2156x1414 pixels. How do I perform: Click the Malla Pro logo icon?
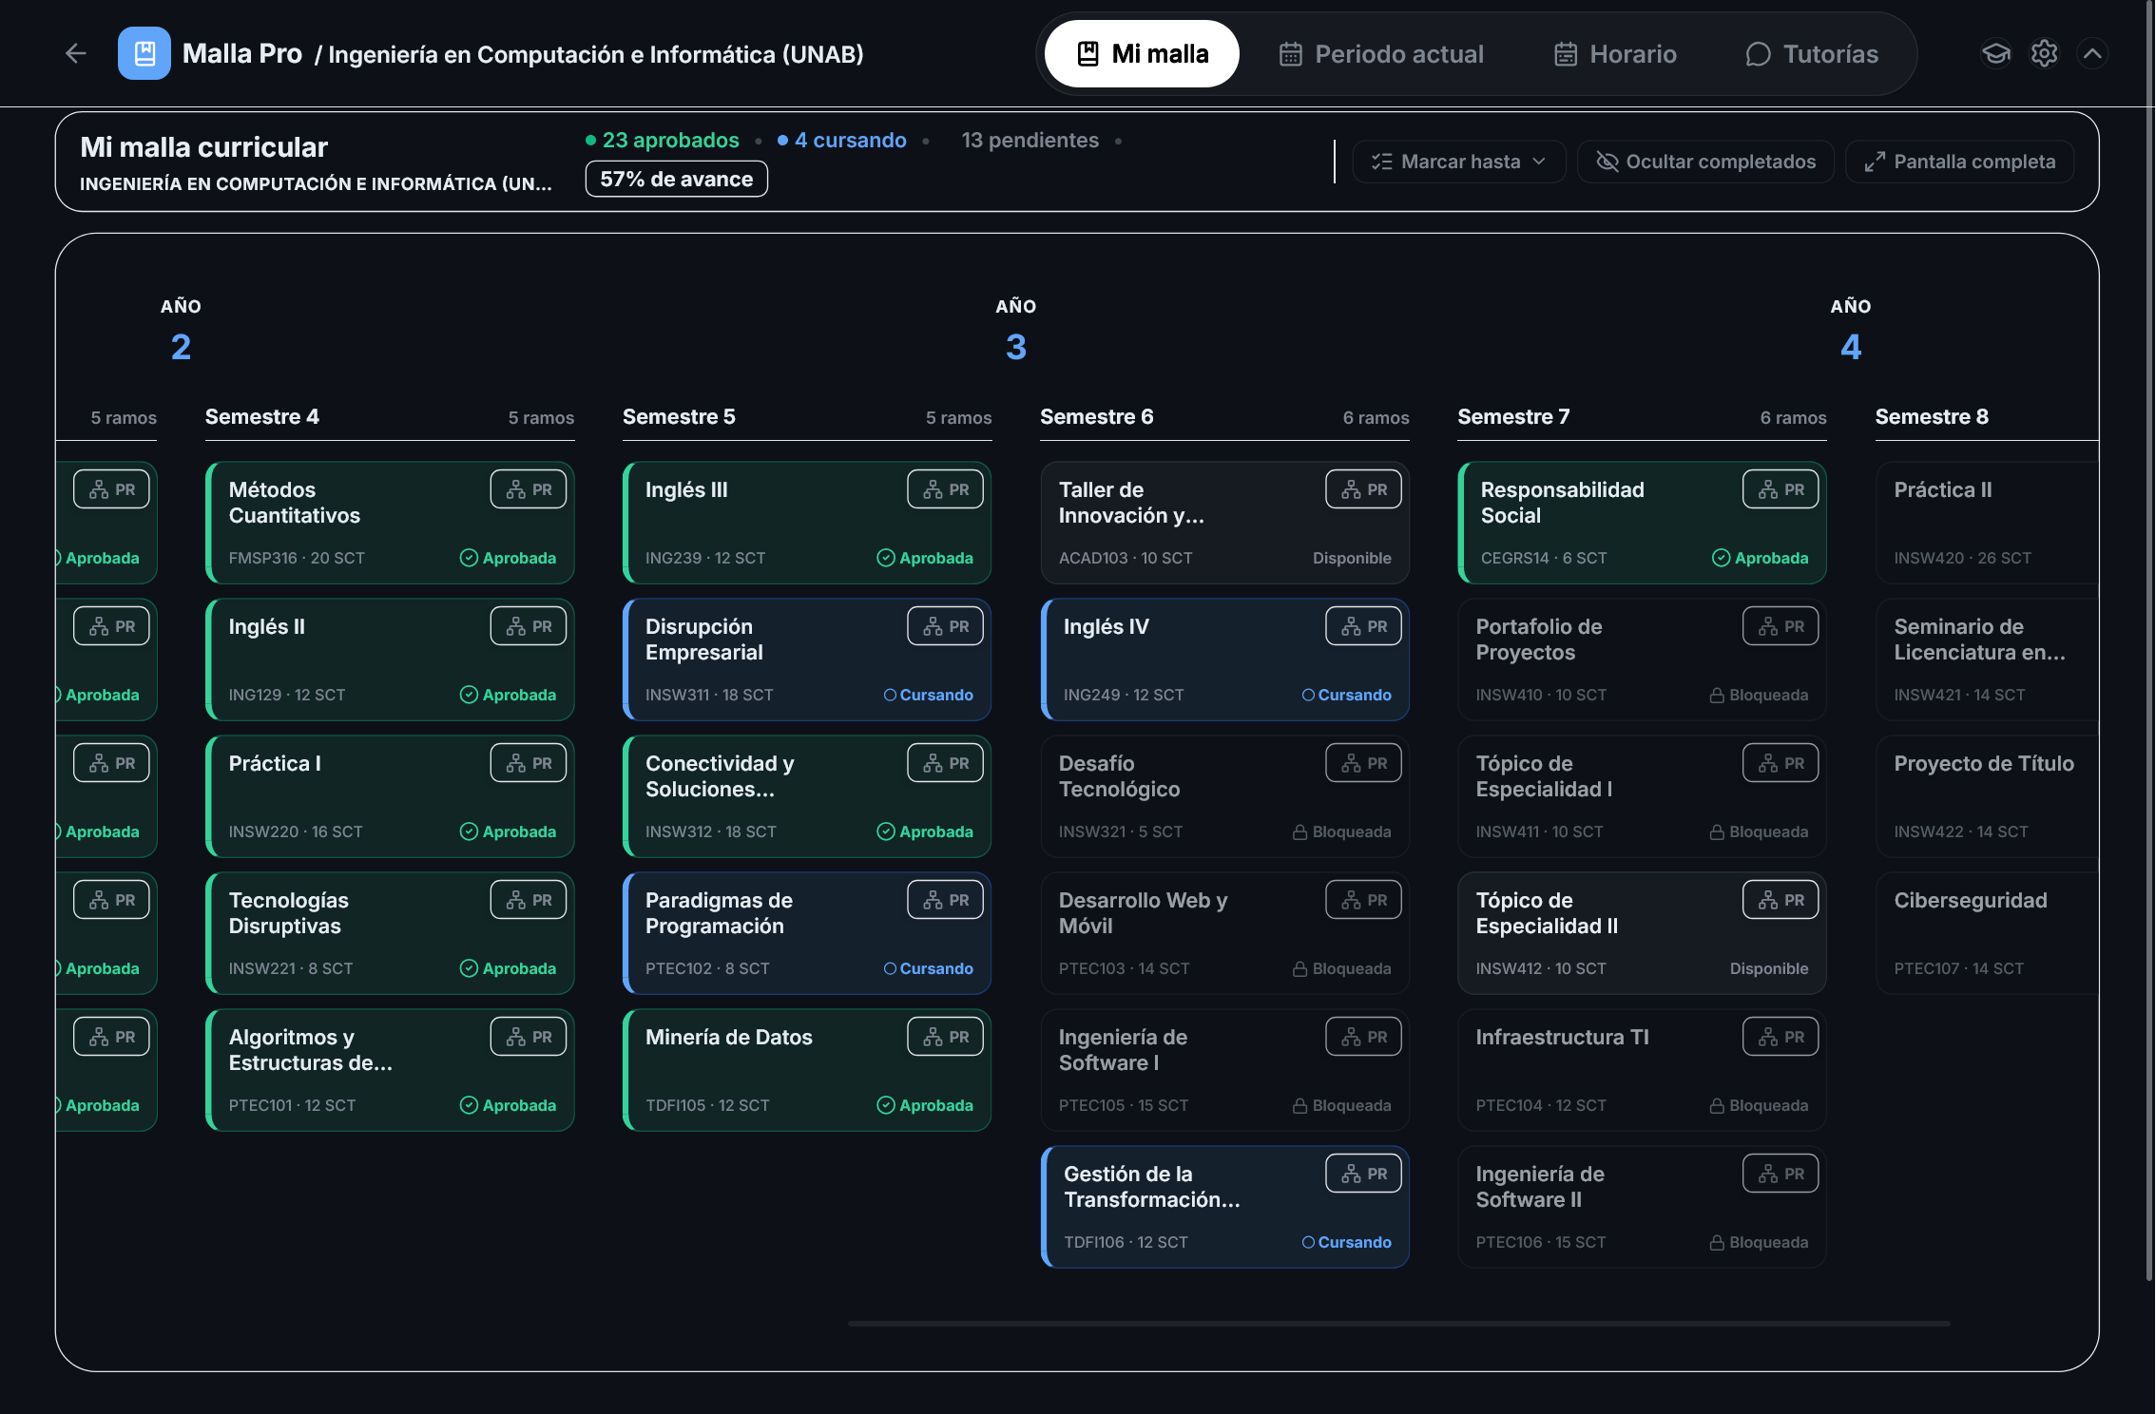tap(144, 53)
